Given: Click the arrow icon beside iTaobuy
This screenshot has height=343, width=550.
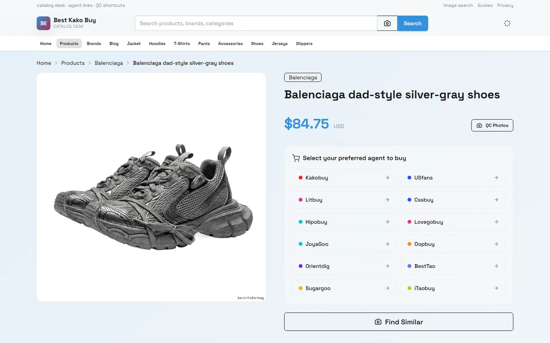Looking at the screenshot, I should coord(496,288).
